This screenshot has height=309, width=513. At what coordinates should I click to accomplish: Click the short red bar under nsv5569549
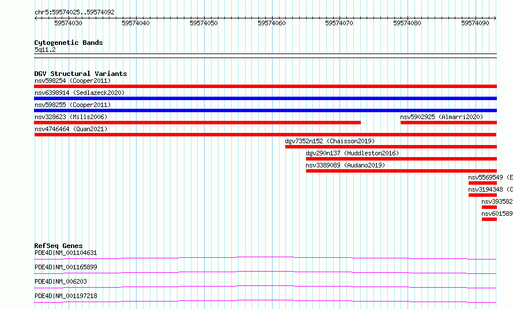(x=482, y=183)
